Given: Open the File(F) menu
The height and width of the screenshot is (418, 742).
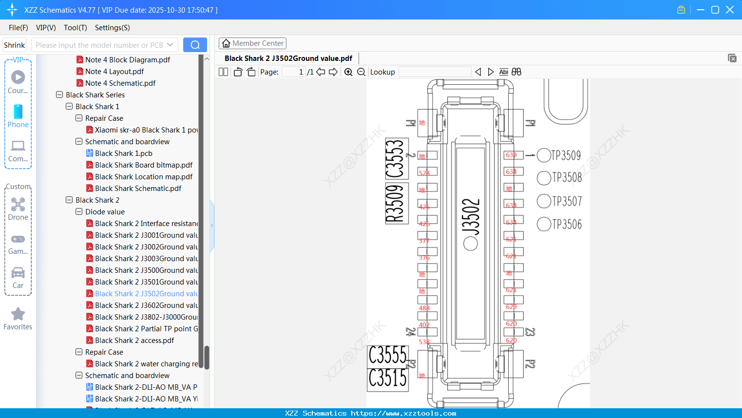Looking at the screenshot, I should 19,27.
